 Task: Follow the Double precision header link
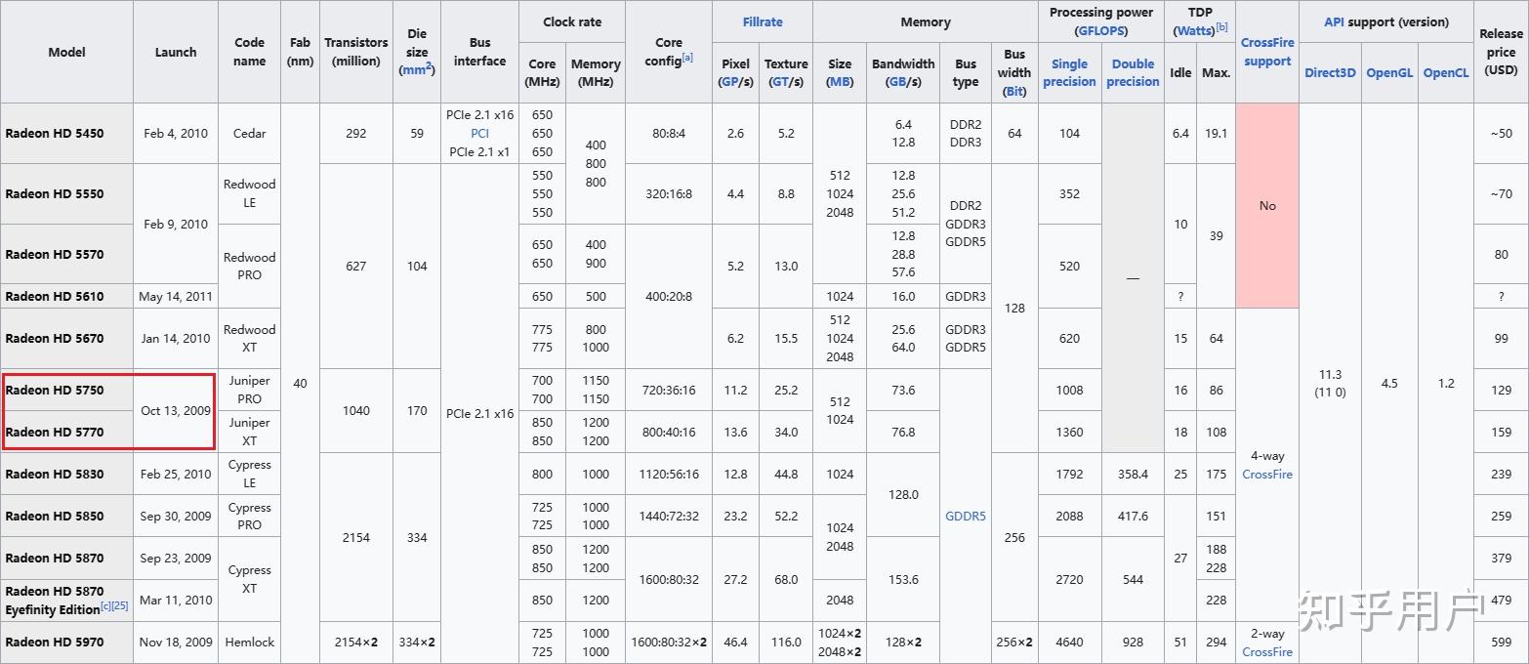point(1133,72)
